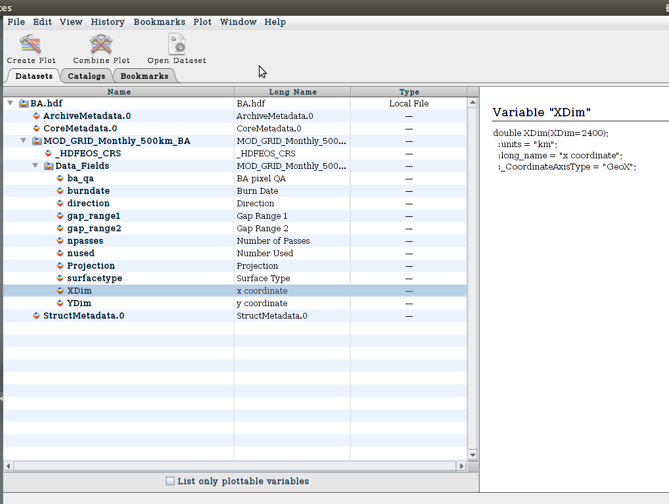Click the Create Plot toolbar icon
The height and width of the screenshot is (504, 669).
(x=31, y=45)
